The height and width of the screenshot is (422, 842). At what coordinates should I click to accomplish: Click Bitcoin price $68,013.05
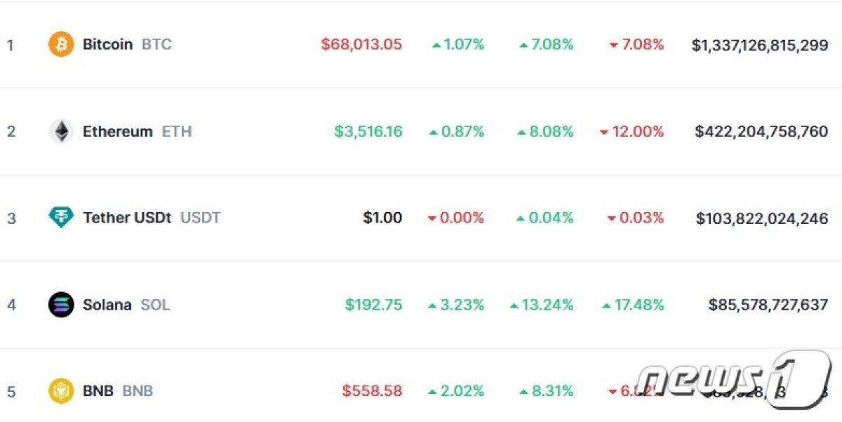pos(361,44)
